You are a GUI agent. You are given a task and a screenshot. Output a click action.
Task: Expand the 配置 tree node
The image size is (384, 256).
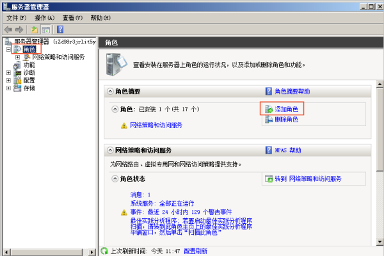pos(8,81)
